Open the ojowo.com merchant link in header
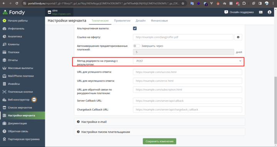Viewport: 277px width, 147px height. [61, 14]
